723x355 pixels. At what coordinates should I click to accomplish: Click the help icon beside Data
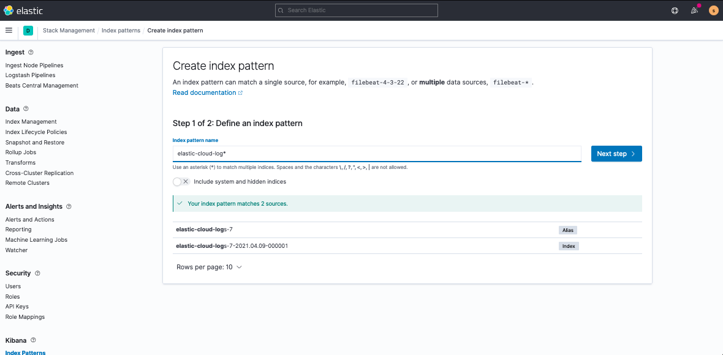click(x=26, y=109)
